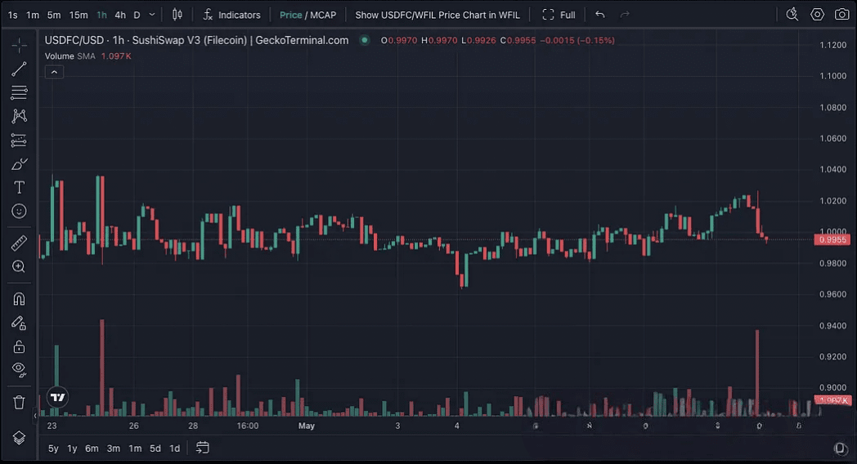Set the date range to 5y
857x464 pixels.
[53, 448]
